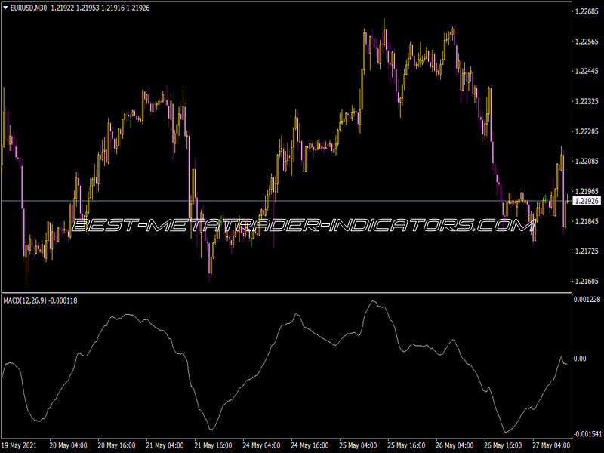Select the MACD scale maximum 0.001228
This screenshot has width=604, height=453.
(x=587, y=299)
